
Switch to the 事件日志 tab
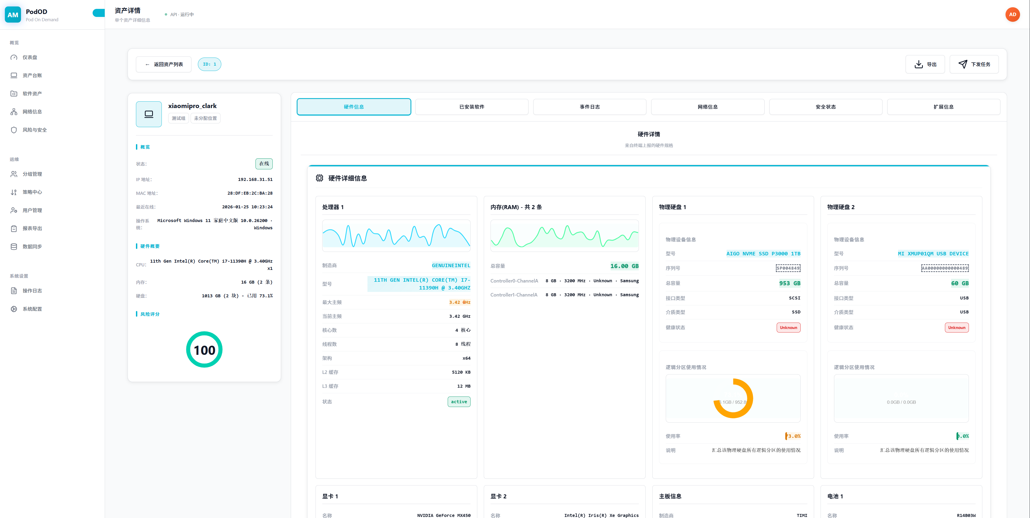point(589,107)
